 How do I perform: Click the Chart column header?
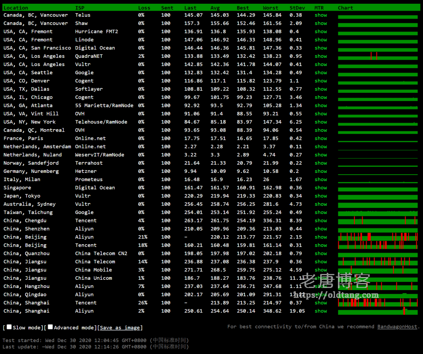coord(345,8)
